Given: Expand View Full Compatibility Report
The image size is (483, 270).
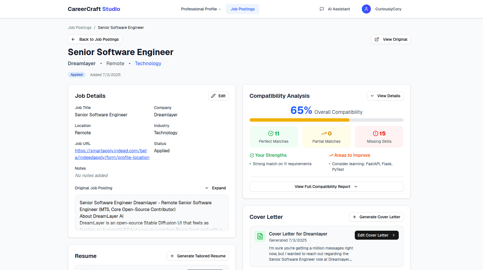Looking at the screenshot, I should [327, 187].
